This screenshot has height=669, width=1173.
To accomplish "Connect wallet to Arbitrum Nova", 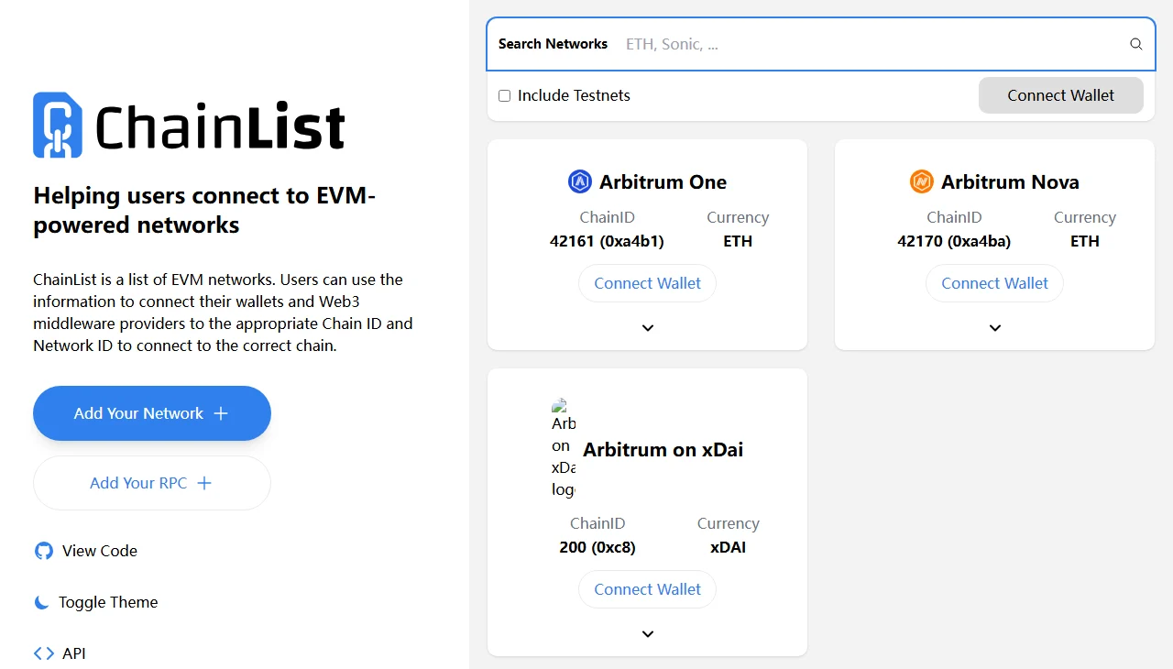I will tap(995, 283).
